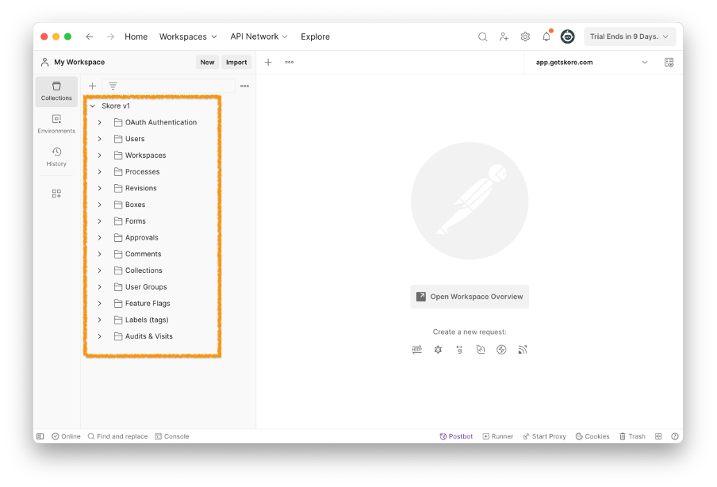This screenshot has width=717, height=487.
Task: Go to Home
Action: [136, 36]
